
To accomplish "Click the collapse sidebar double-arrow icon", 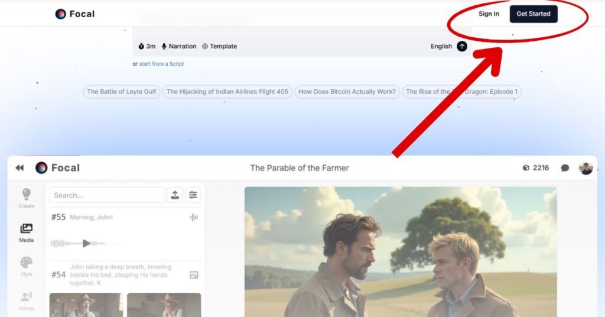I will [x=19, y=168].
